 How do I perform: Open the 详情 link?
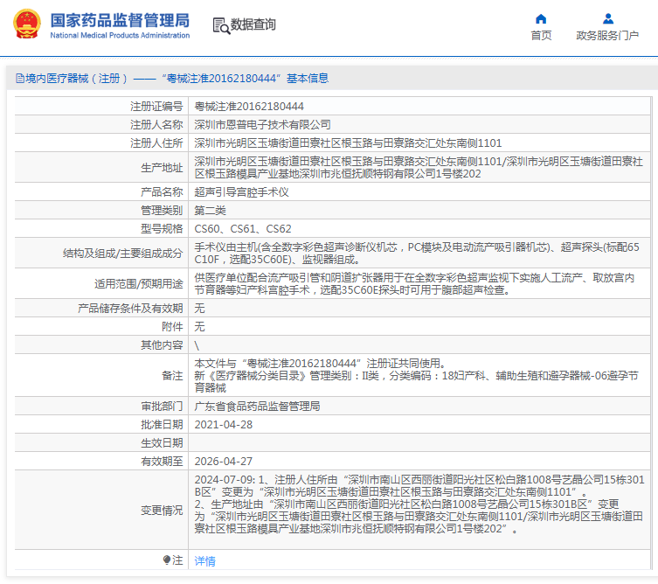[x=204, y=561]
